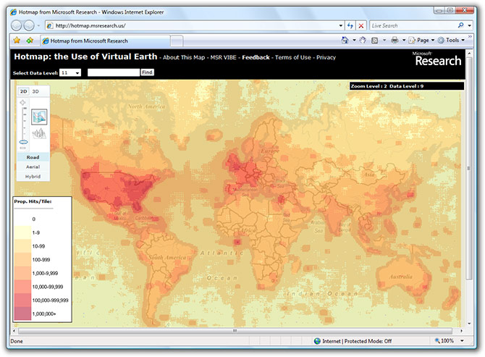Click the Refresh page icon
485x357 pixels.
(350, 25)
